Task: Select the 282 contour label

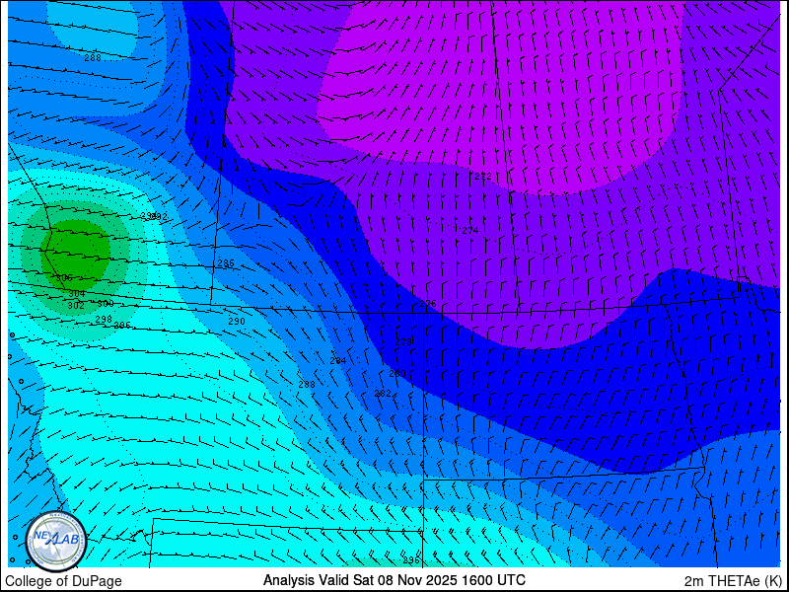Action: (x=383, y=393)
